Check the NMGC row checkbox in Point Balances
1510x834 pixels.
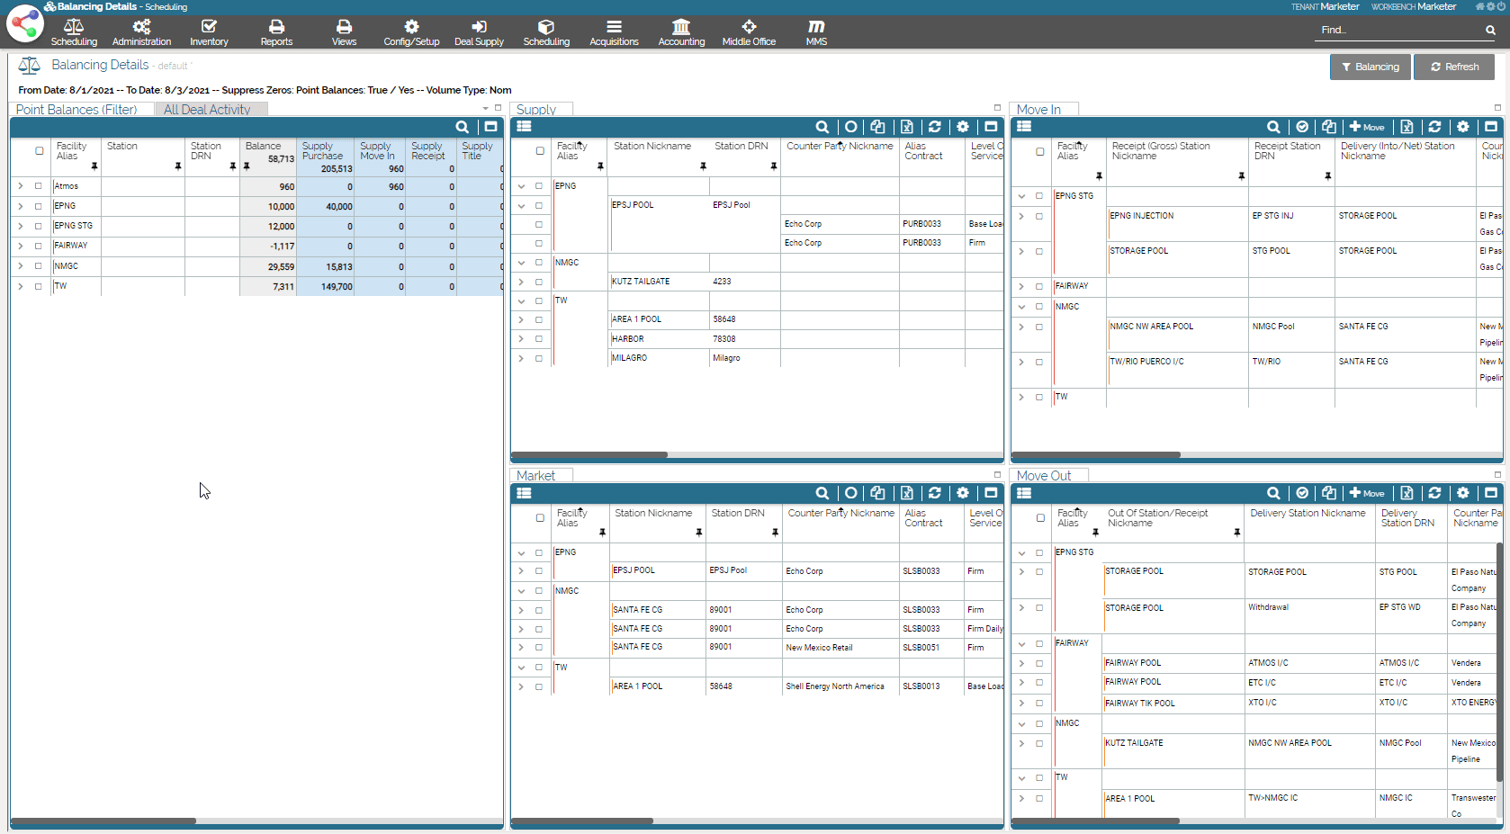point(39,266)
